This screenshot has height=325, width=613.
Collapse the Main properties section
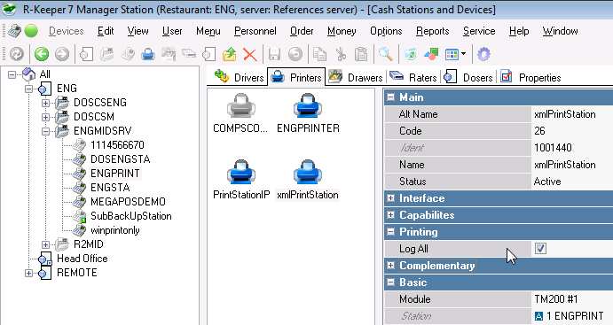coord(390,97)
